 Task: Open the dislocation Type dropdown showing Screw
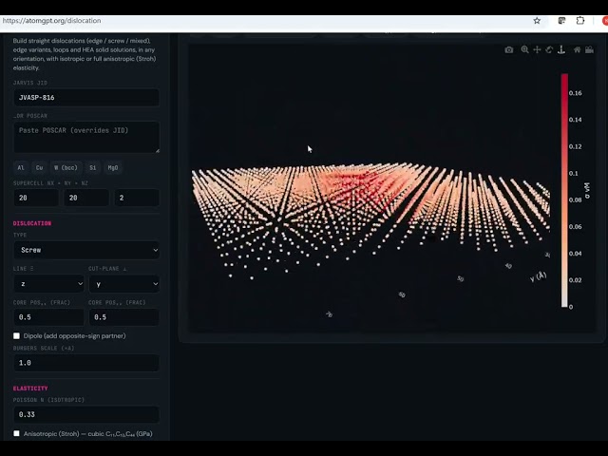pyautogui.click(x=86, y=250)
